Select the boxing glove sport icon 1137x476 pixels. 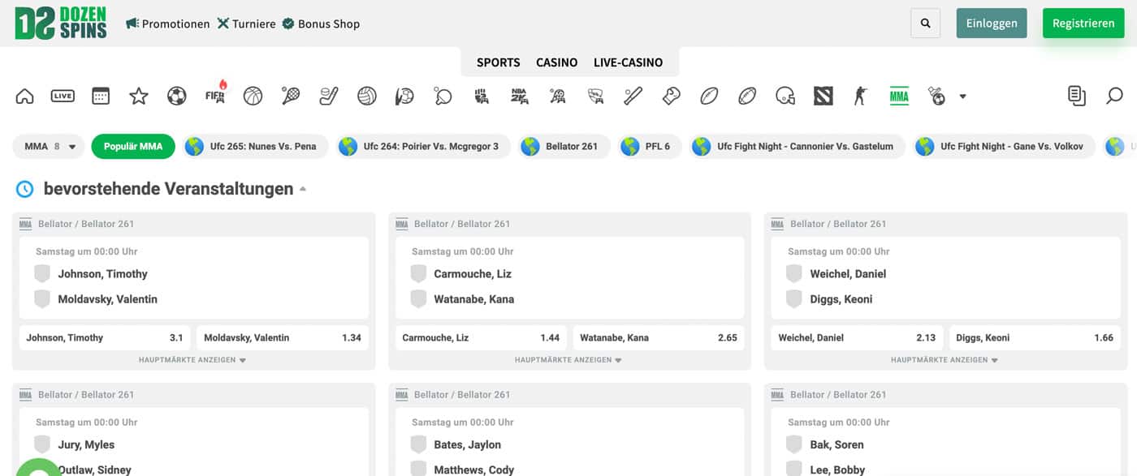tap(671, 96)
